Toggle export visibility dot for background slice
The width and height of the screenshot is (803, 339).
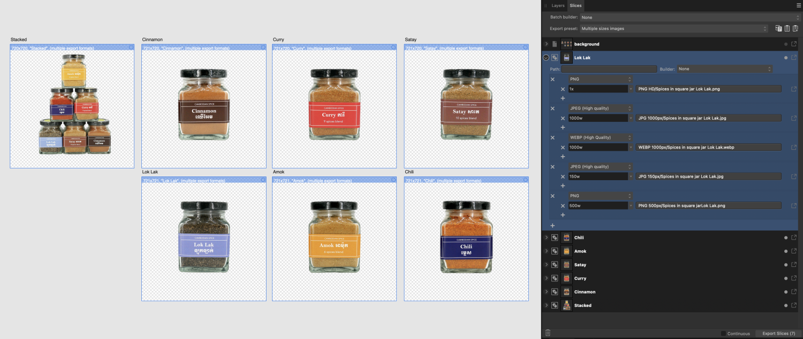click(x=786, y=44)
